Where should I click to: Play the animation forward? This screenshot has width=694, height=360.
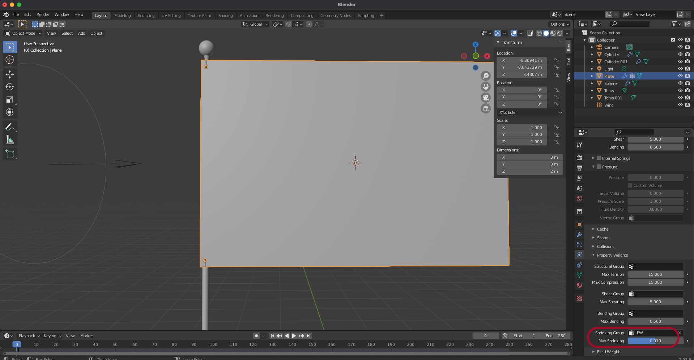294,336
